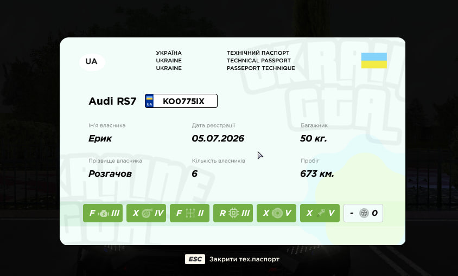Click the 'ТЕХНІЧНИЙ ПАСПОРТ' heading
The image size is (458, 276).
coord(258,53)
